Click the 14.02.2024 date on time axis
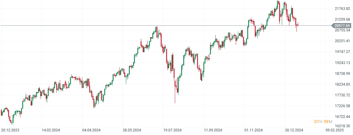353x135 pixels. tap(51, 130)
